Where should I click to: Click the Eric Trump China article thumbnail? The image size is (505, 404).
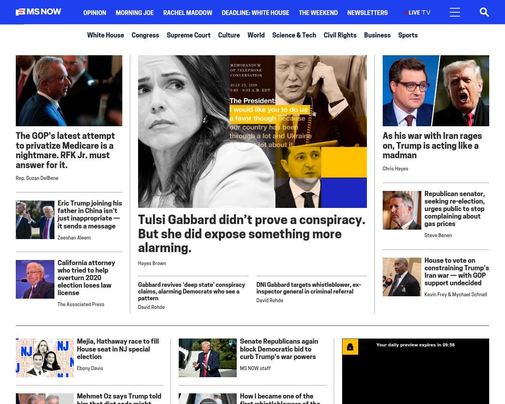tap(35, 220)
